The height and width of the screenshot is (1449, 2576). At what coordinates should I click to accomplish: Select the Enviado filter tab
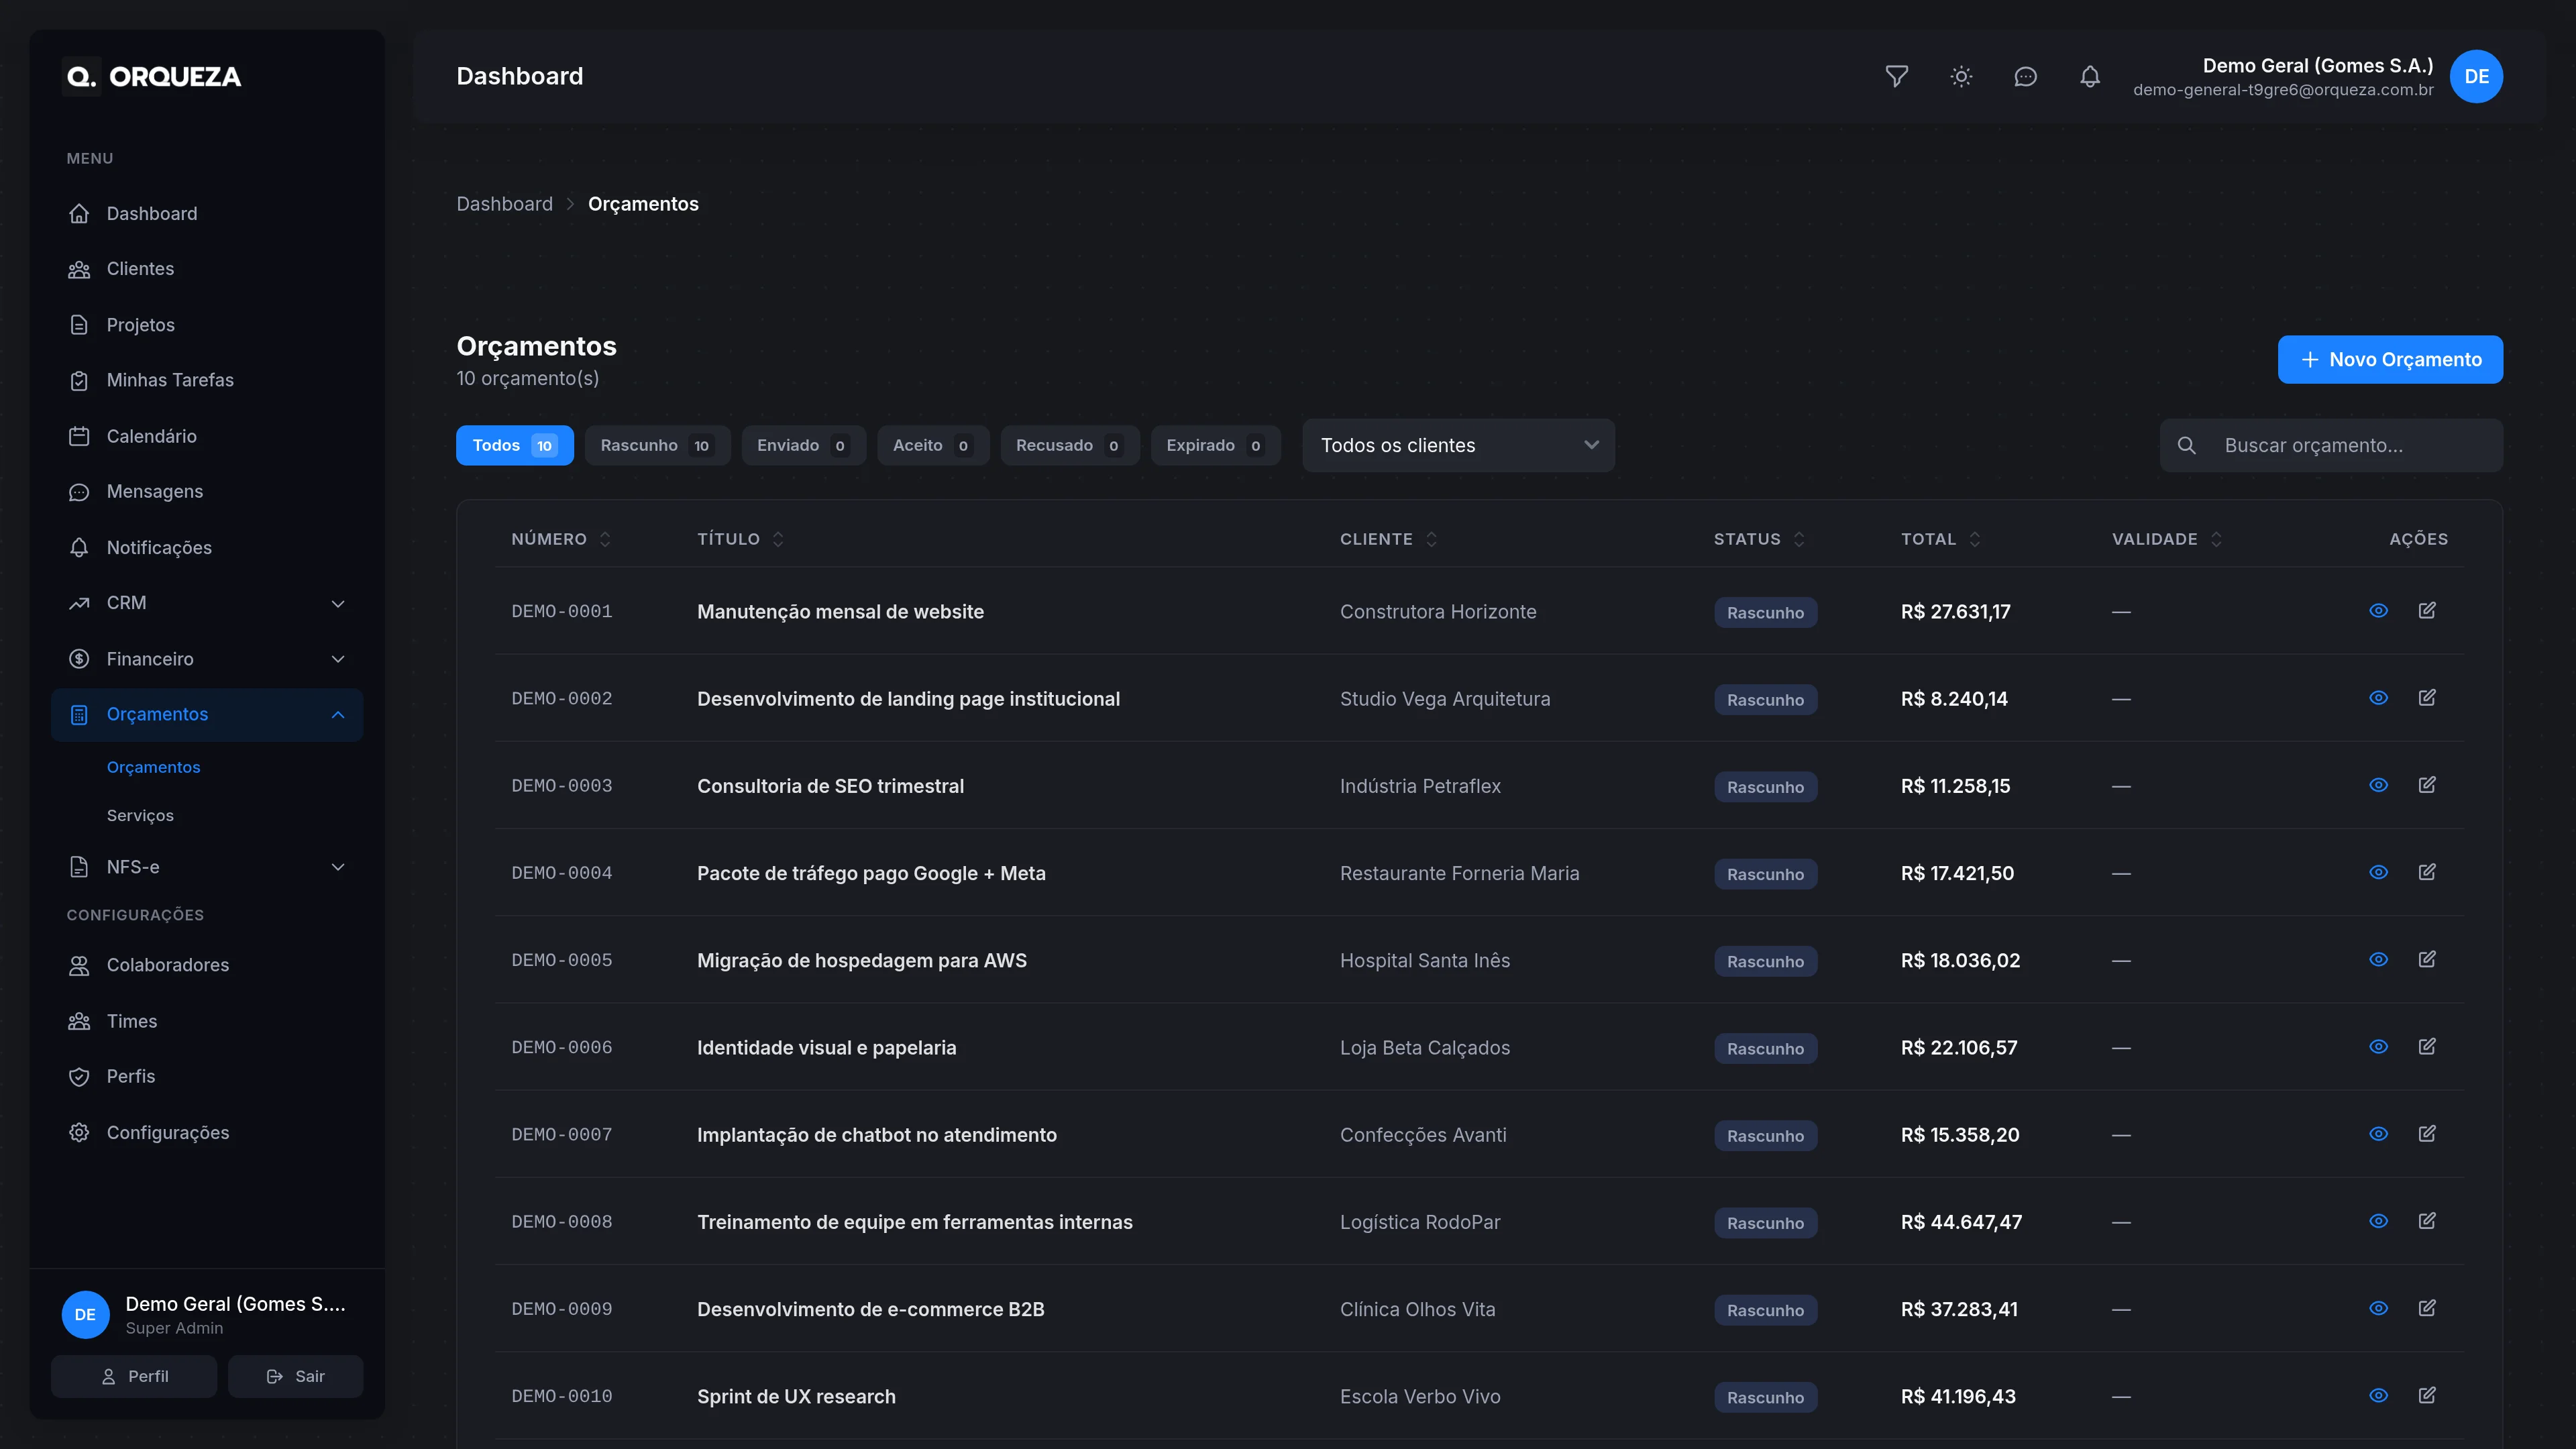tap(803, 445)
